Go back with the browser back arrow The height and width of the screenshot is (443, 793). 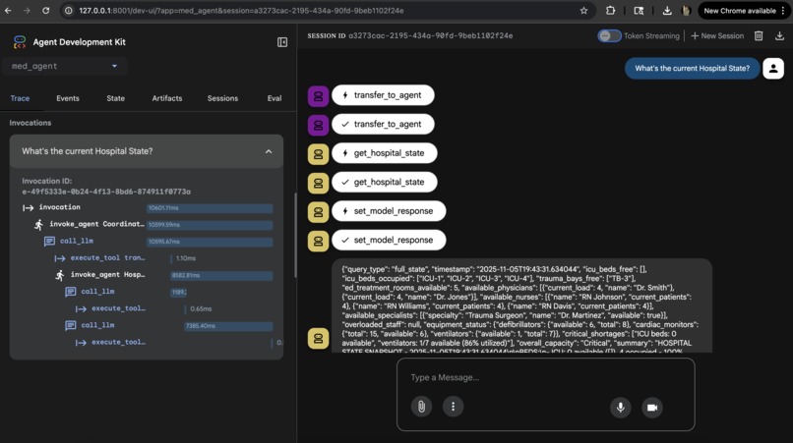coord(8,10)
